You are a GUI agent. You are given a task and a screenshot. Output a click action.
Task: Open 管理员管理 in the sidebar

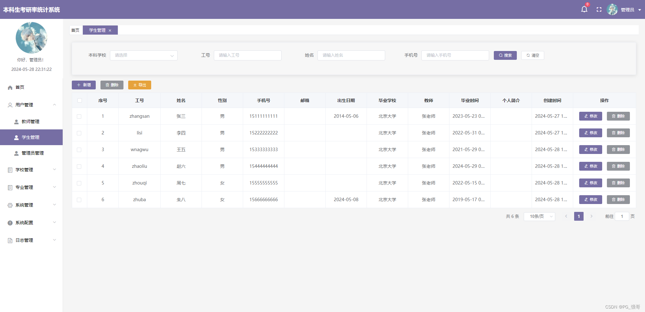[x=31, y=153]
